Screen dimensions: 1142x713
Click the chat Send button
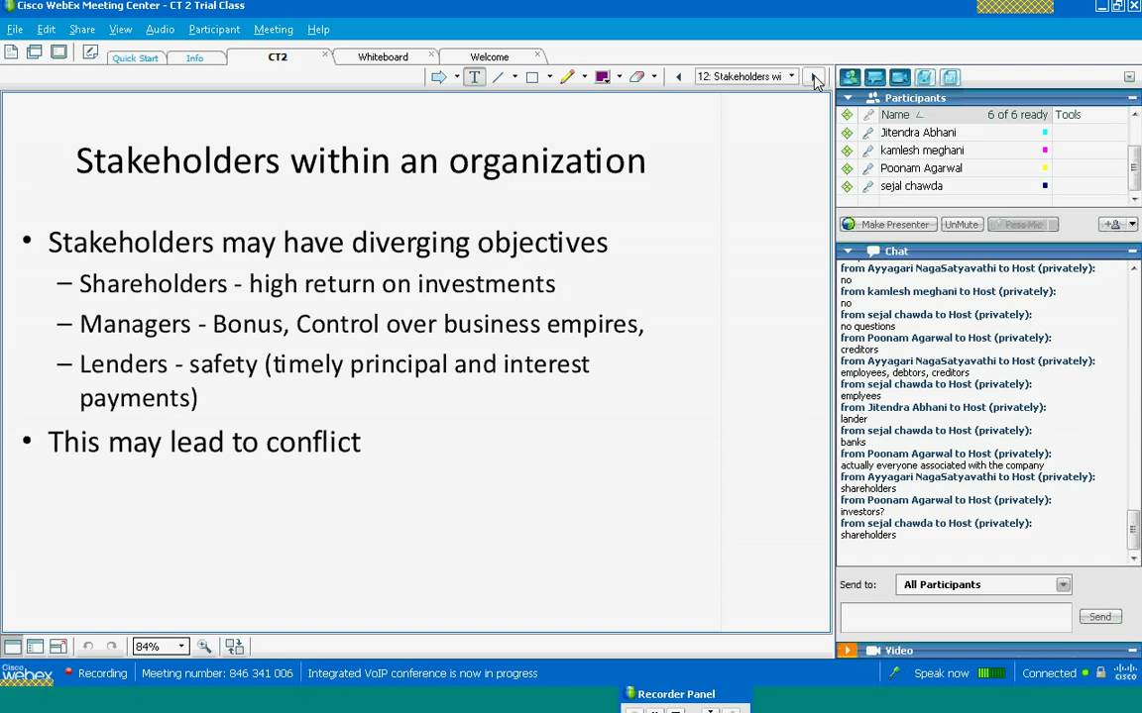[1099, 617]
